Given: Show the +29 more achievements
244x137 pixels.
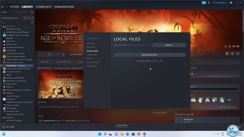Looking at the screenshot, I should pos(229,100).
